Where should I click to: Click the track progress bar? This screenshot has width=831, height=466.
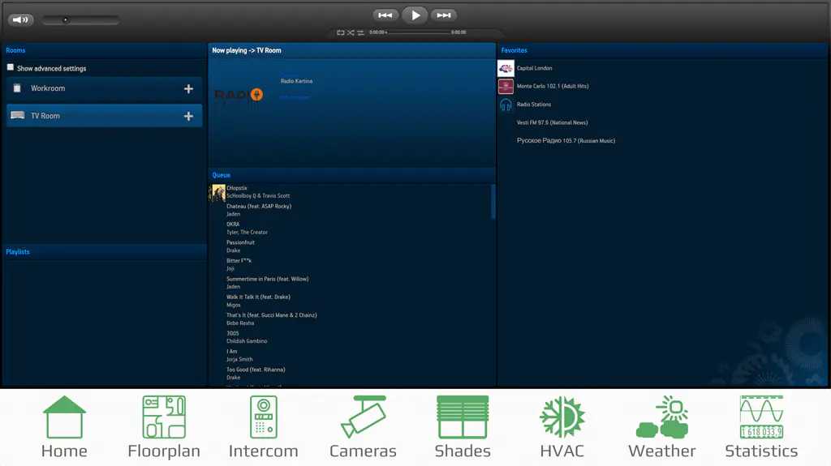click(x=418, y=32)
